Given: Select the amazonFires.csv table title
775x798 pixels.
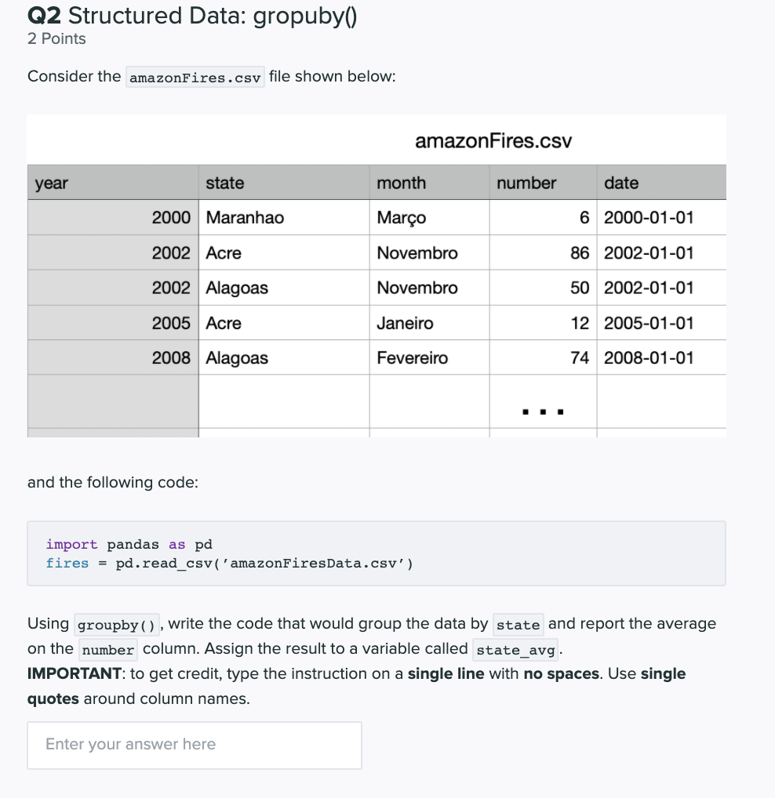Looking at the screenshot, I should (x=493, y=141).
